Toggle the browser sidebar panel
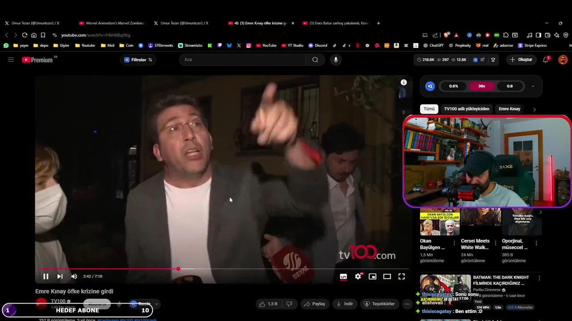Screen dimensions: 572x321 538,35
